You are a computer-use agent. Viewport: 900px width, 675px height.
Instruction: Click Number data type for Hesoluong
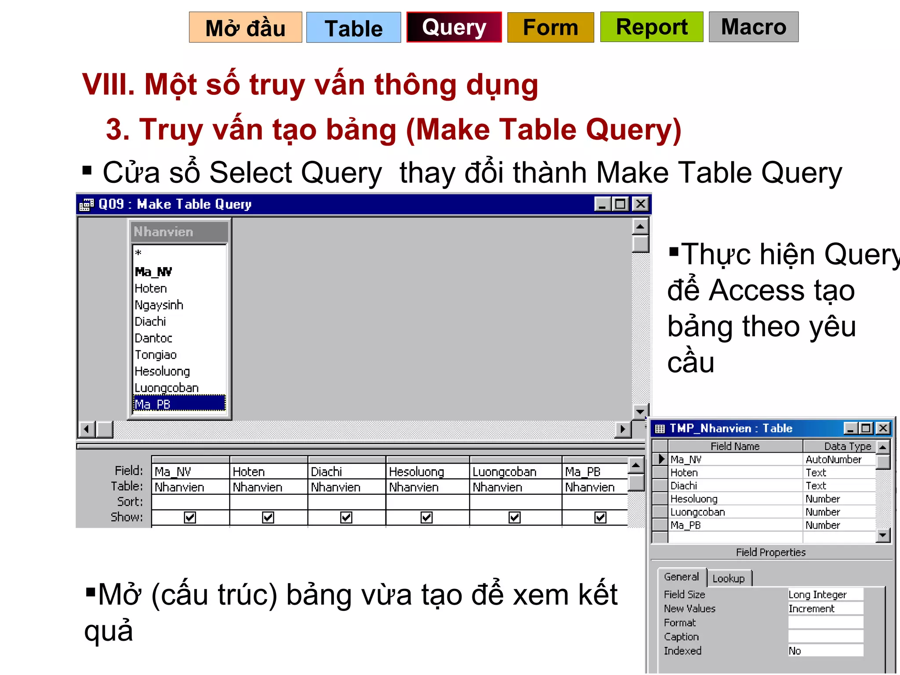tap(839, 499)
